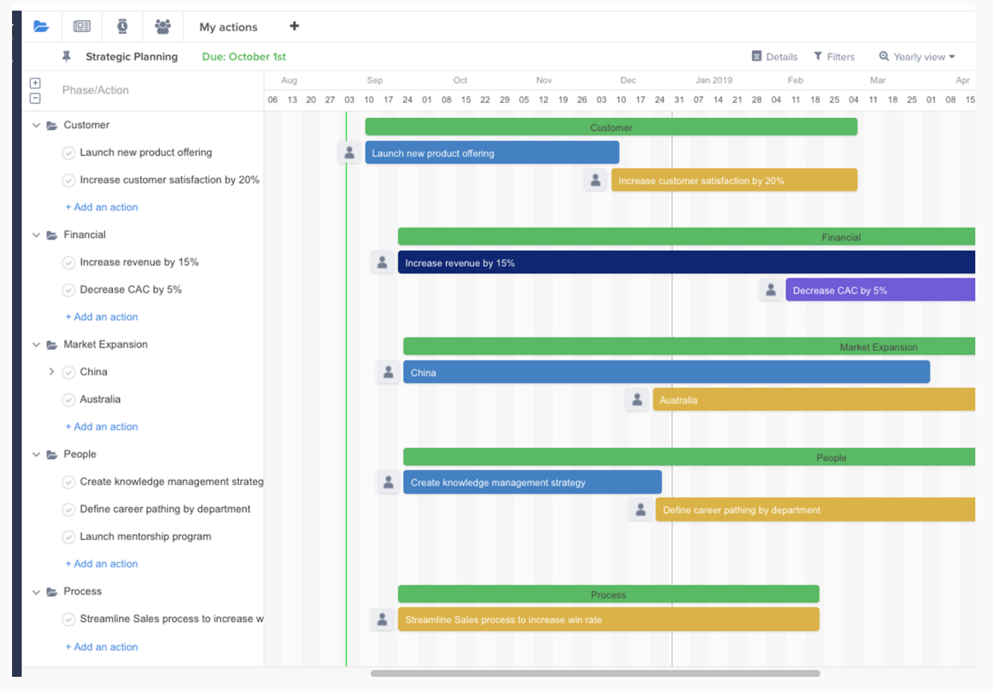Add an action under Process
The height and width of the screenshot is (691, 993).
(102, 647)
